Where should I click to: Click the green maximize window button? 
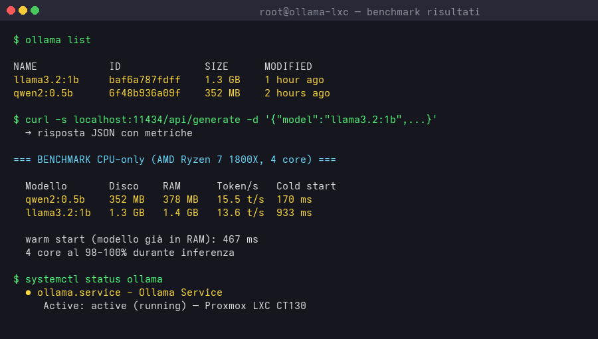click(35, 10)
